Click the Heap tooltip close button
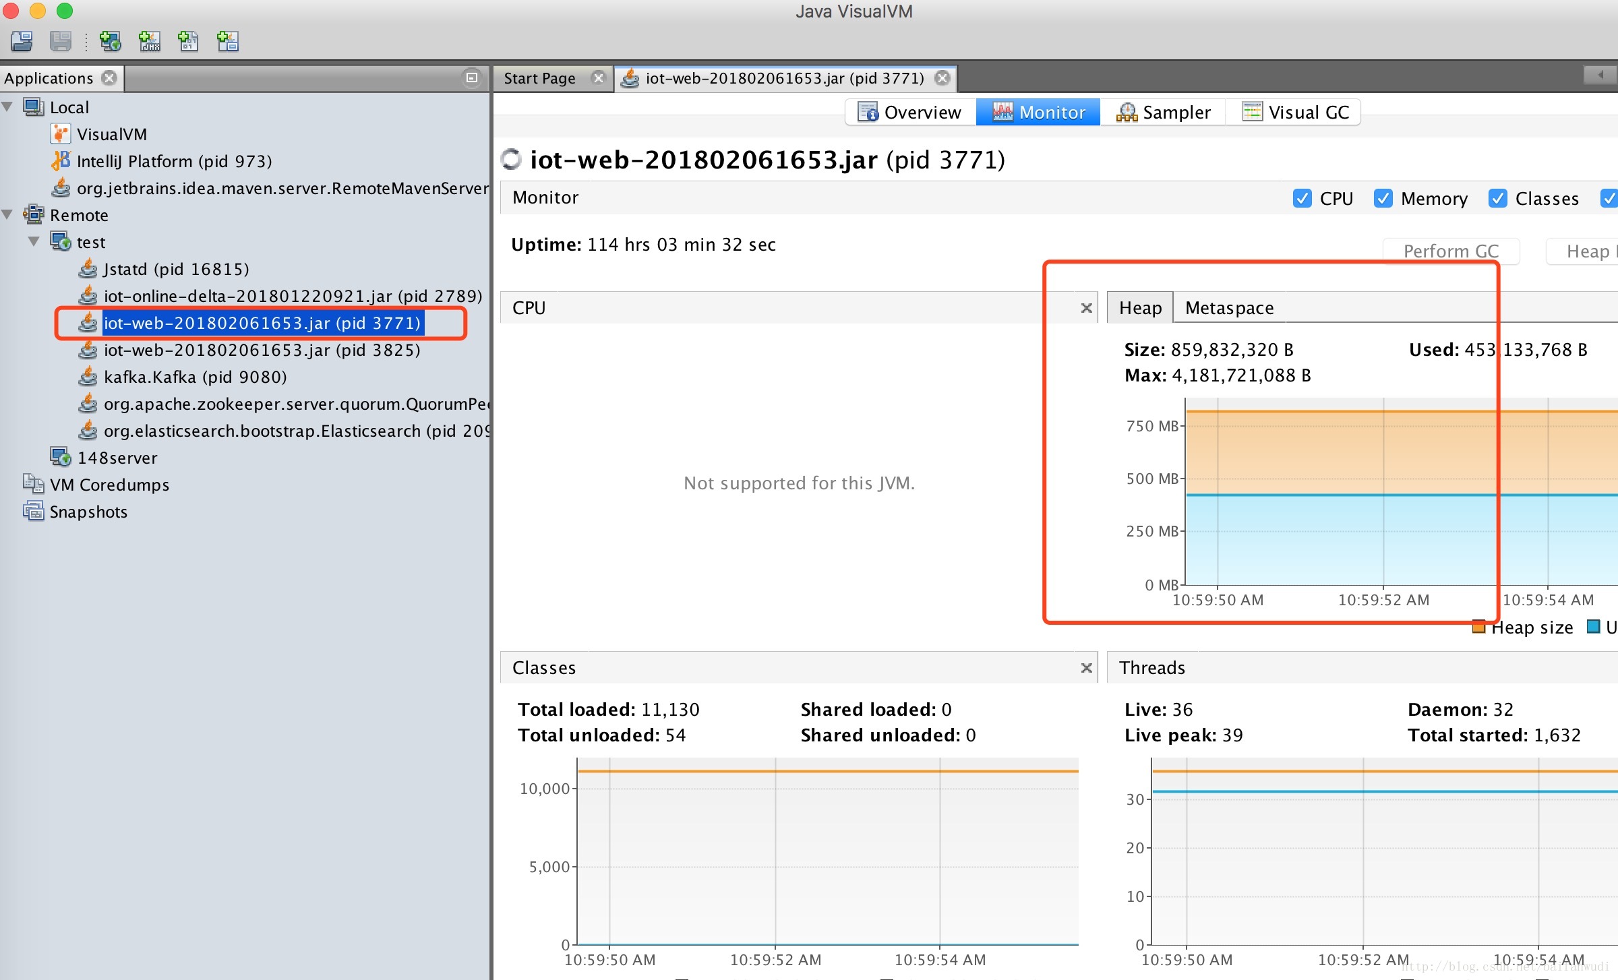This screenshot has width=1618, height=980. [1085, 306]
